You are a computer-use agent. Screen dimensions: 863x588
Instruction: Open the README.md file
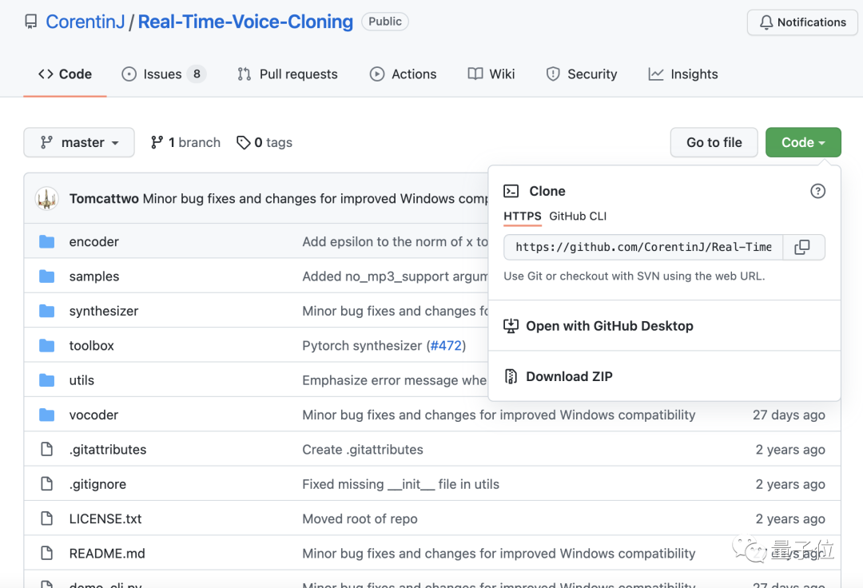click(107, 554)
